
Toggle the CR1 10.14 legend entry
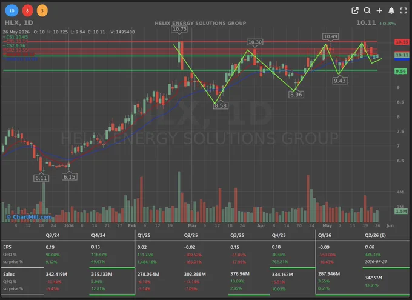pyautogui.click(x=16, y=41)
